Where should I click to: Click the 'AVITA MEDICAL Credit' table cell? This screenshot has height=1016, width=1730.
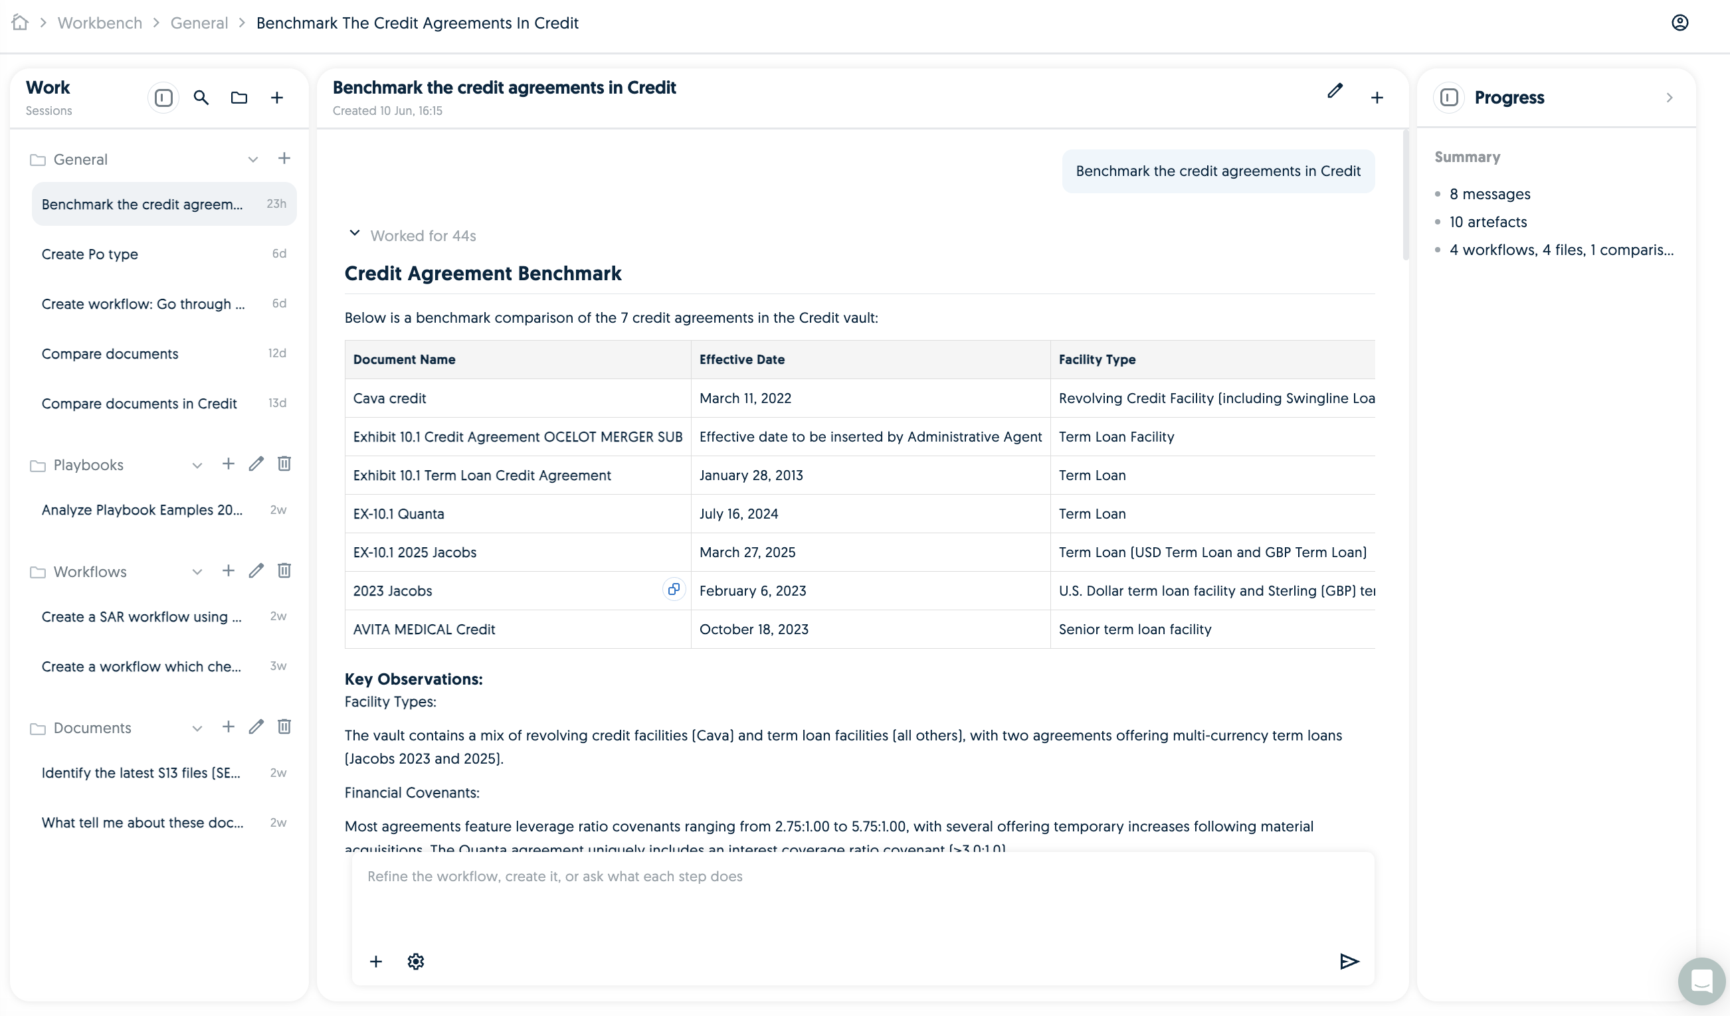[518, 629]
